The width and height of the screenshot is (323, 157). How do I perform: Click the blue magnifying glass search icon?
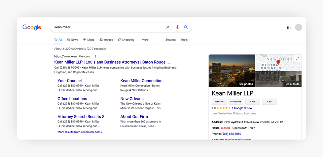186,27
